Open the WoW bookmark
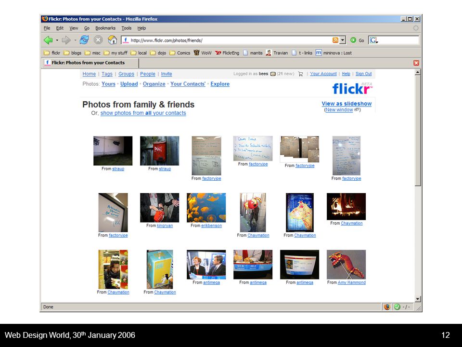 (x=203, y=53)
